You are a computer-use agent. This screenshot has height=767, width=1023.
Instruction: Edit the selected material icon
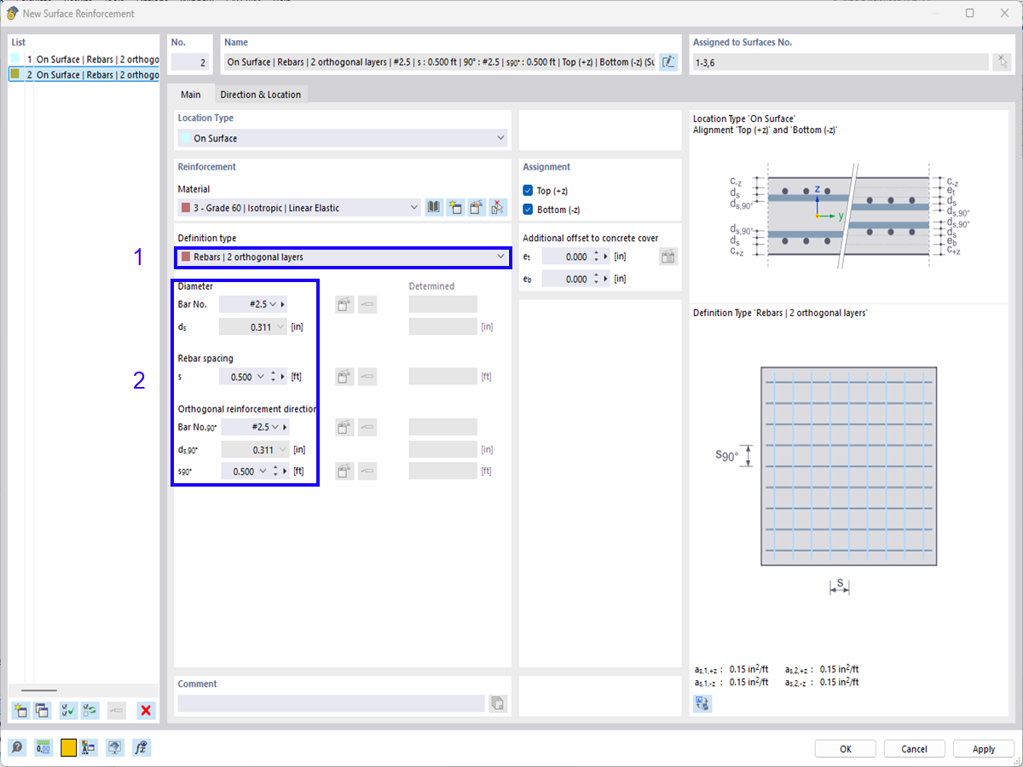coord(477,207)
